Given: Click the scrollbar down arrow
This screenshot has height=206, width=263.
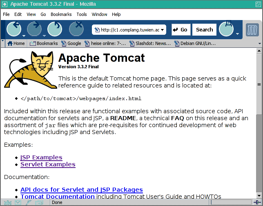Looking at the screenshot, I should 259,196.
